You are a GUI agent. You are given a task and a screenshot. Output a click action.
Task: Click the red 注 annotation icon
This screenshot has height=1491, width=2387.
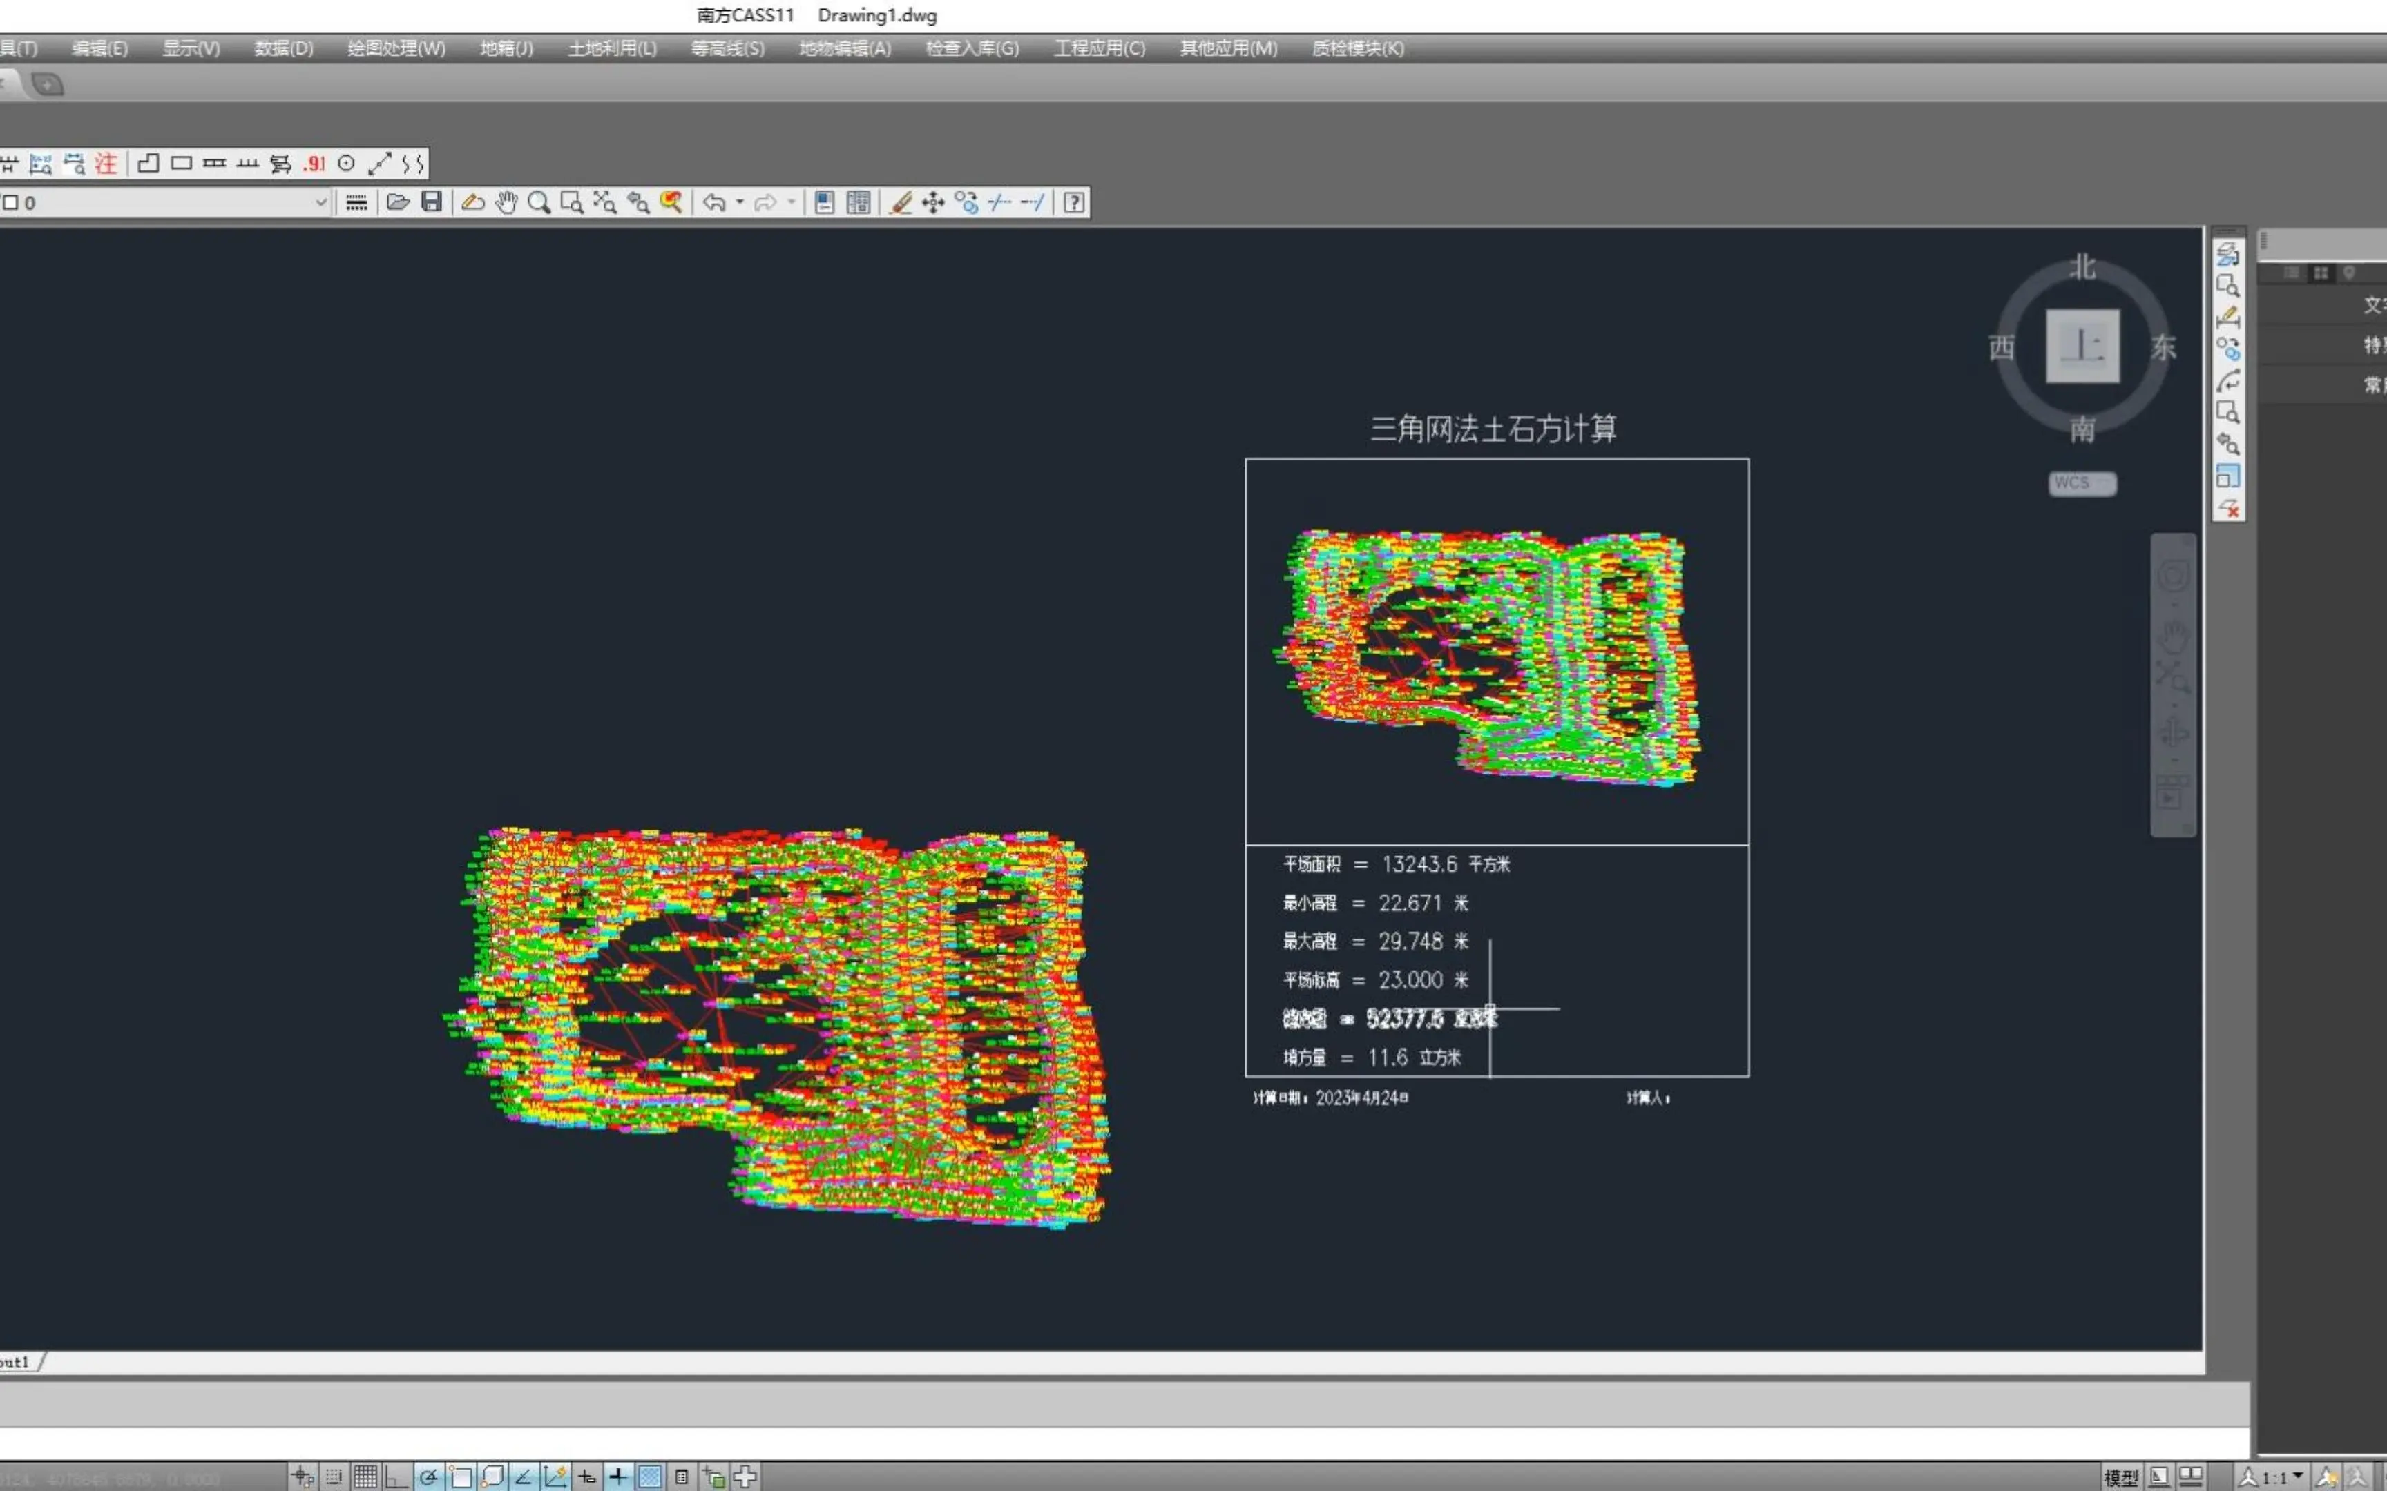tap(106, 164)
